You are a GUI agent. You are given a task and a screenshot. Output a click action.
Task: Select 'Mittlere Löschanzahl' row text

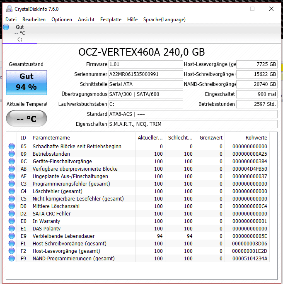coord(56,206)
